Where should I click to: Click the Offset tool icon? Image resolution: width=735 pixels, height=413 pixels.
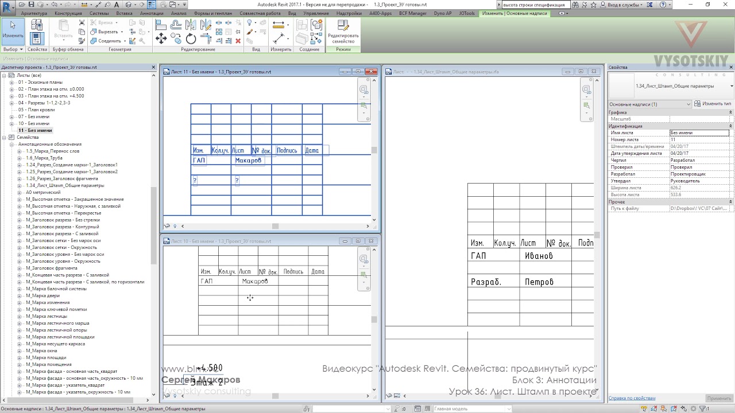point(176,25)
